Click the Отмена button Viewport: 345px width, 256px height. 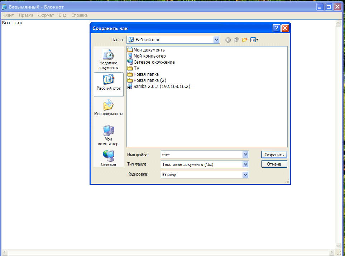(x=274, y=164)
